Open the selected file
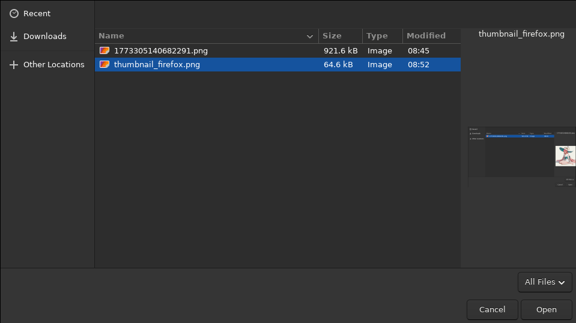Screen dimensions: 576x323 pos(546,310)
